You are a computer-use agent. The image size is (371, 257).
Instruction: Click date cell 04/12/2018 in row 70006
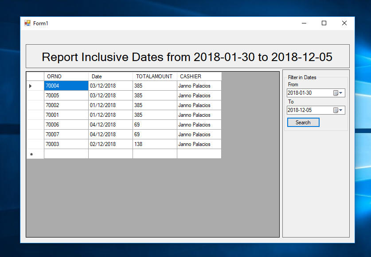pyautogui.click(x=110, y=124)
